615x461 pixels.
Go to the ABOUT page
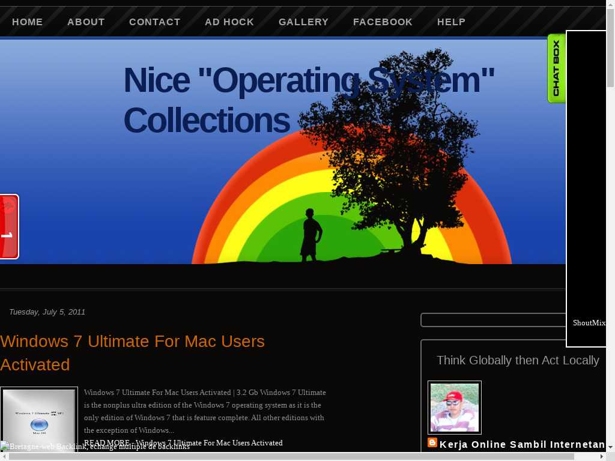[86, 22]
